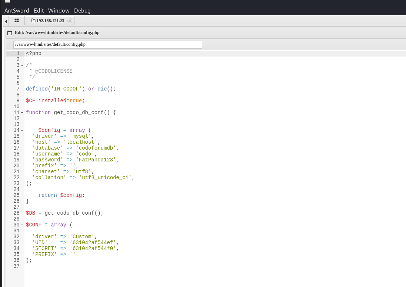Click the @CODOLICENSE comment text
Image resolution: width=406 pixels, height=287 pixels.
54,71
